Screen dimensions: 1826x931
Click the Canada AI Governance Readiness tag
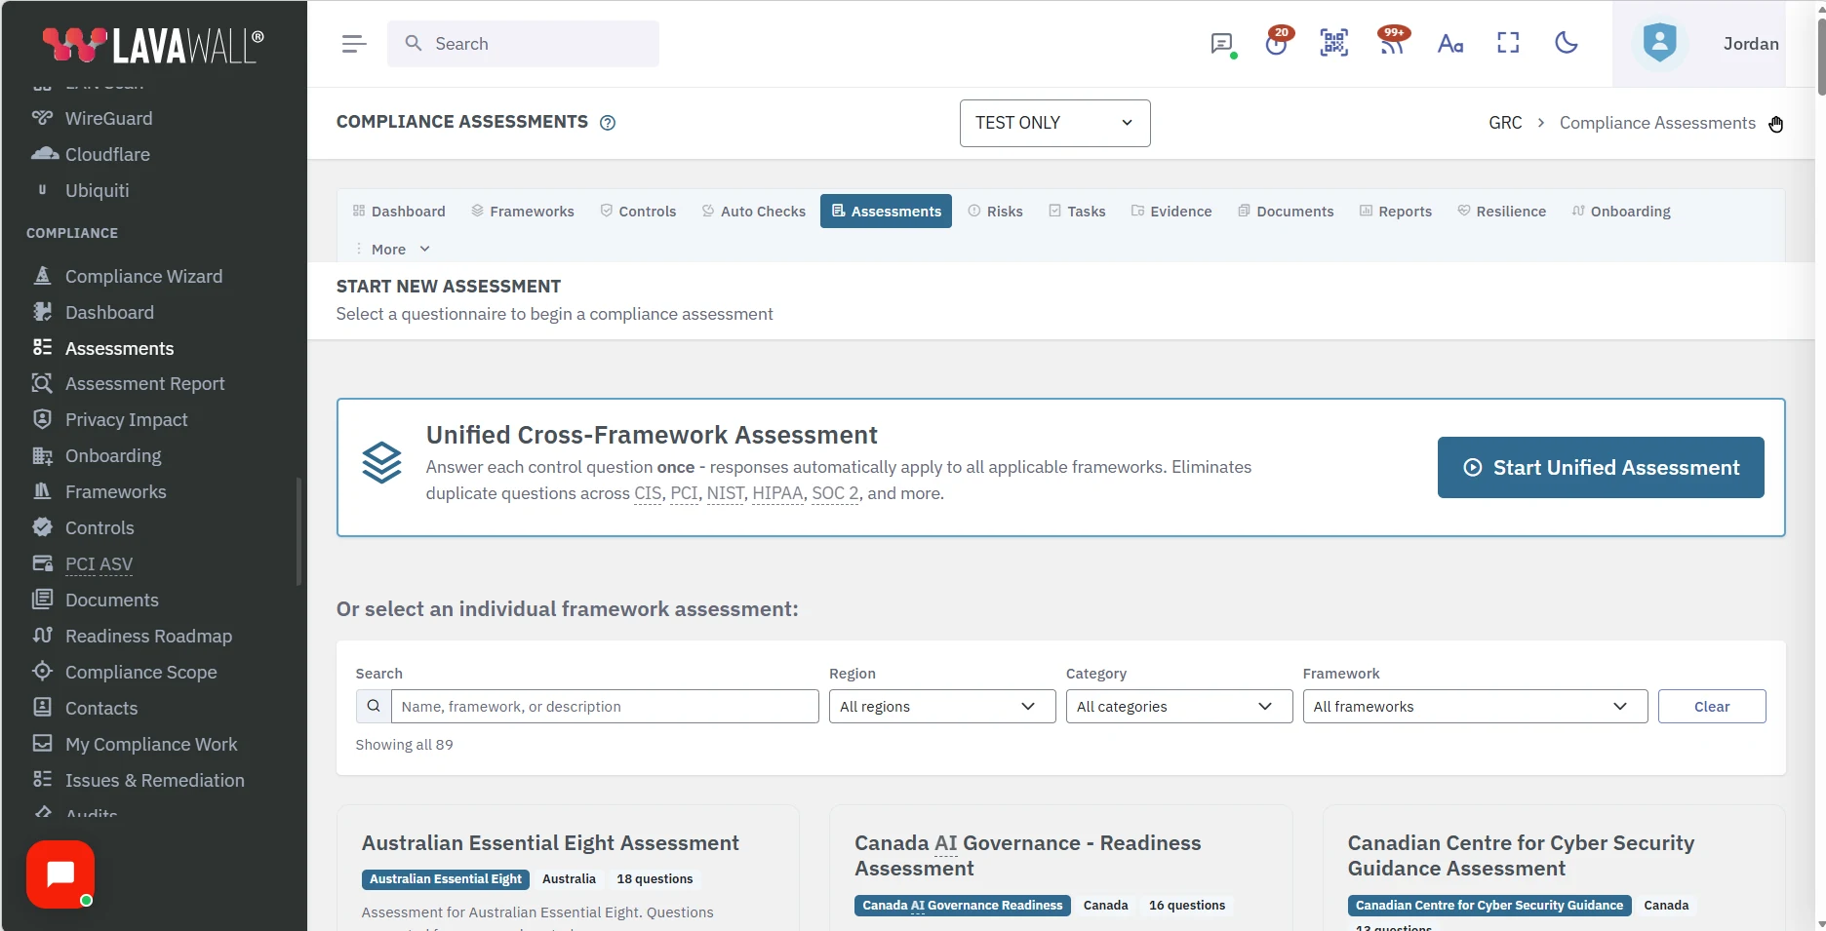pos(963,906)
